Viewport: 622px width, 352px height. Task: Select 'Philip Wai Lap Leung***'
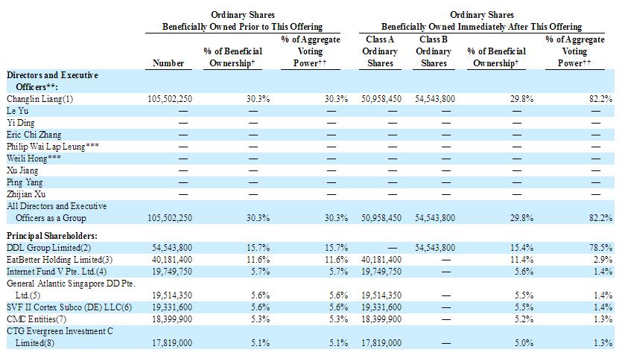pyautogui.click(x=53, y=147)
